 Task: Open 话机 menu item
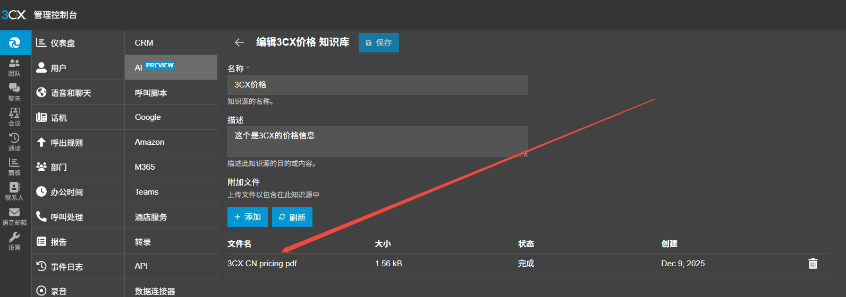tap(78, 118)
